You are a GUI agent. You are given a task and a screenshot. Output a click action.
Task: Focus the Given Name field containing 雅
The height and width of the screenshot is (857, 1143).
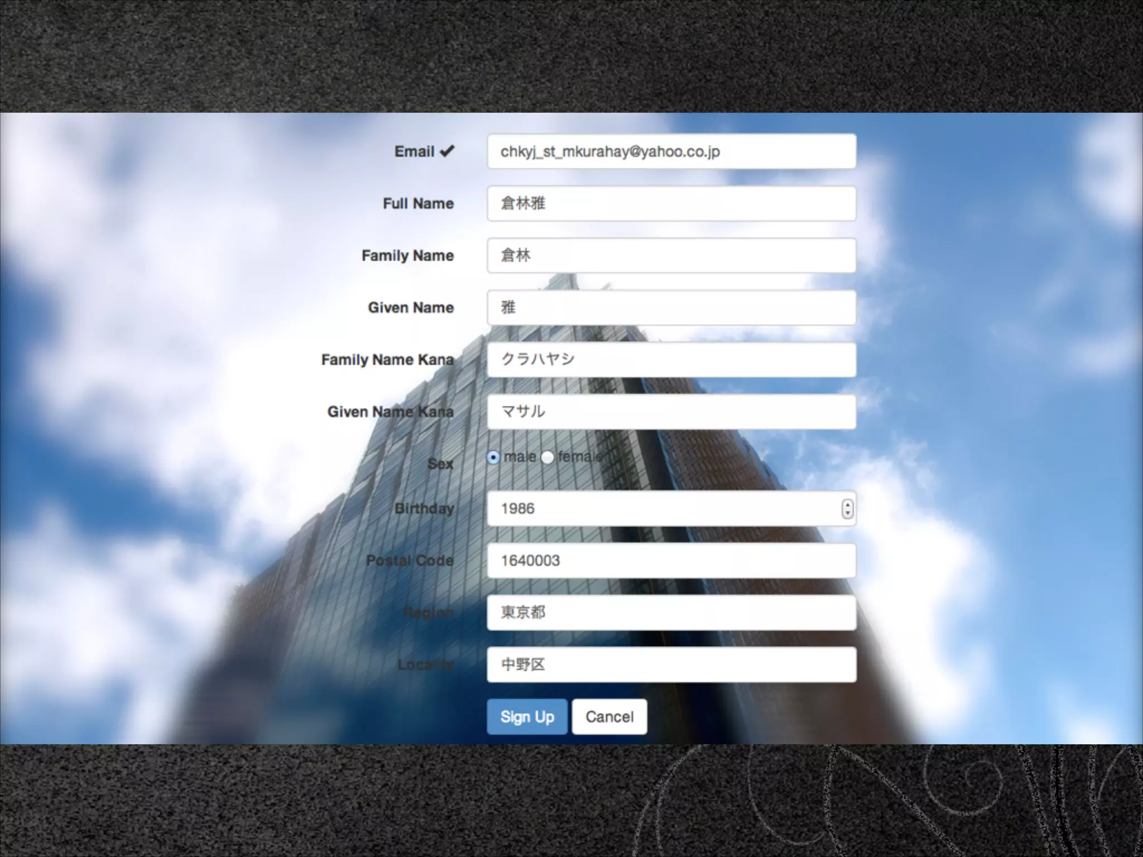tap(671, 307)
